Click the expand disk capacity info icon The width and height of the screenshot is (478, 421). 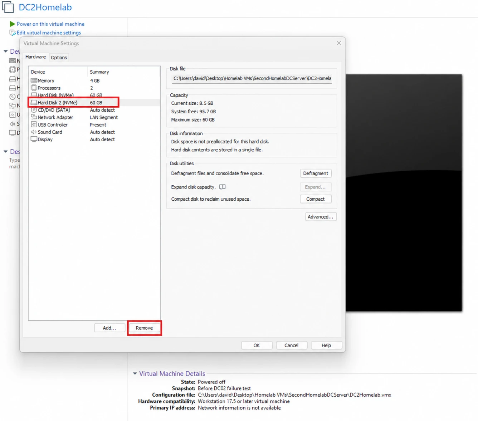[x=222, y=187]
